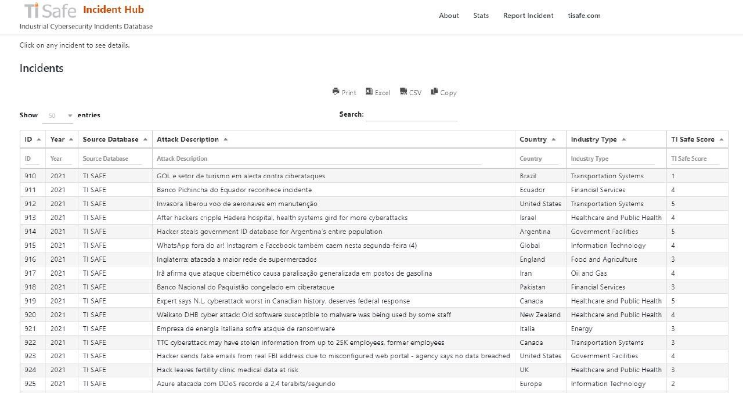Image resolution: width=743 pixels, height=393 pixels.
Task: Sort by Country column header
Action: [x=540, y=139]
